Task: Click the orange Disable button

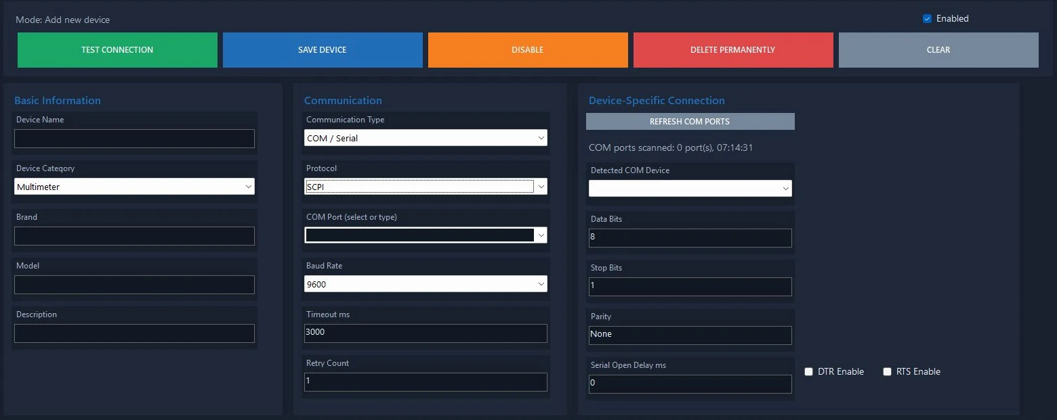Action: pyautogui.click(x=528, y=50)
